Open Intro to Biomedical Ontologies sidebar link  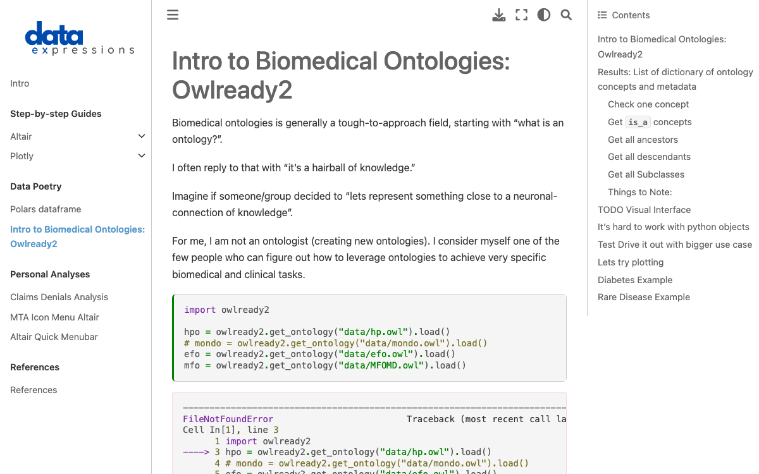(77, 236)
